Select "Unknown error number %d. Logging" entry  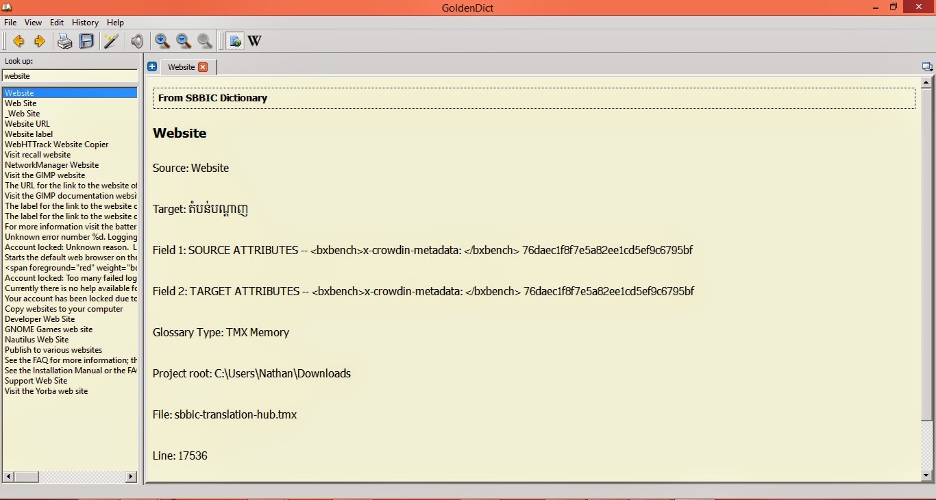[x=70, y=237]
